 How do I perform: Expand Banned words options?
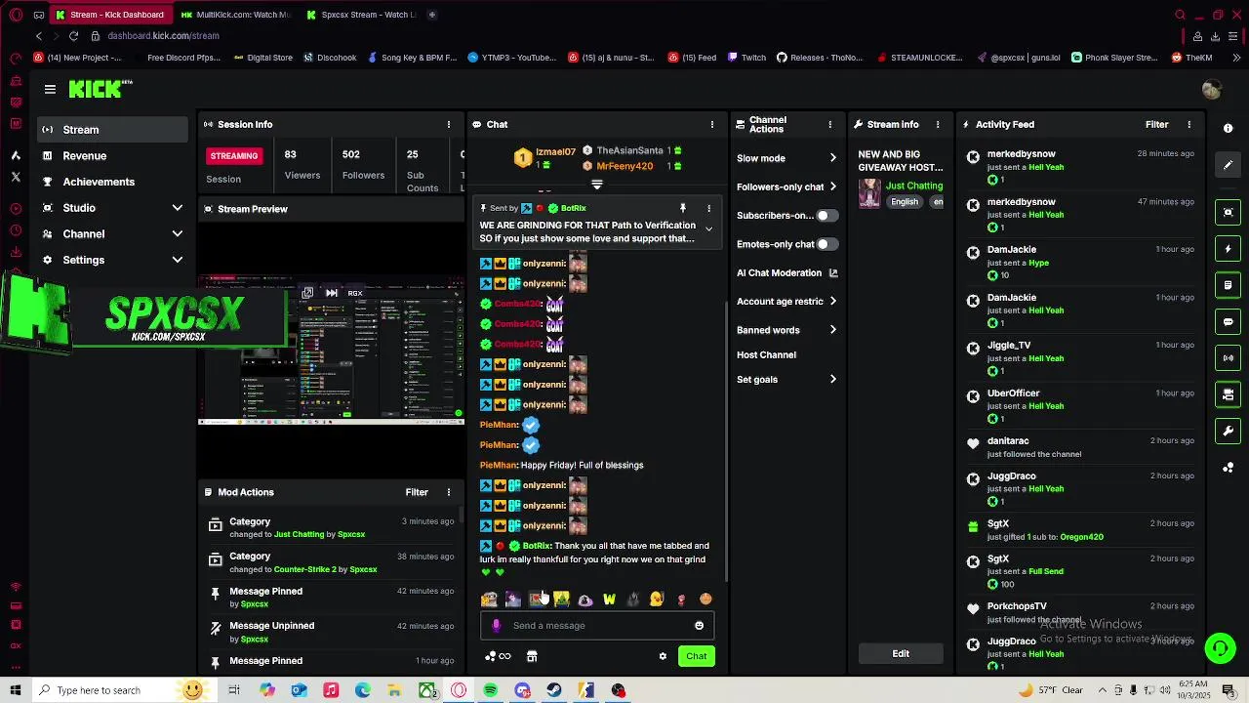[832, 330]
